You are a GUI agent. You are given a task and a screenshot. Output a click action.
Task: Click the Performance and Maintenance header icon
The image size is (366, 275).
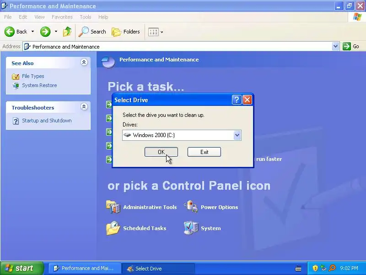point(108,62)
